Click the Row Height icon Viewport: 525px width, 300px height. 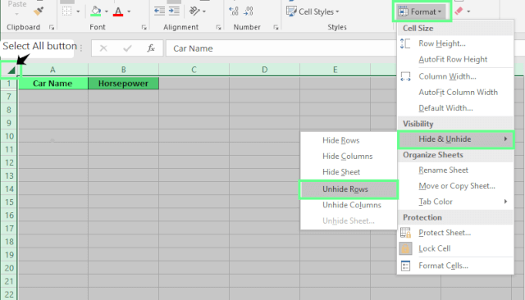tap(405, 43)
